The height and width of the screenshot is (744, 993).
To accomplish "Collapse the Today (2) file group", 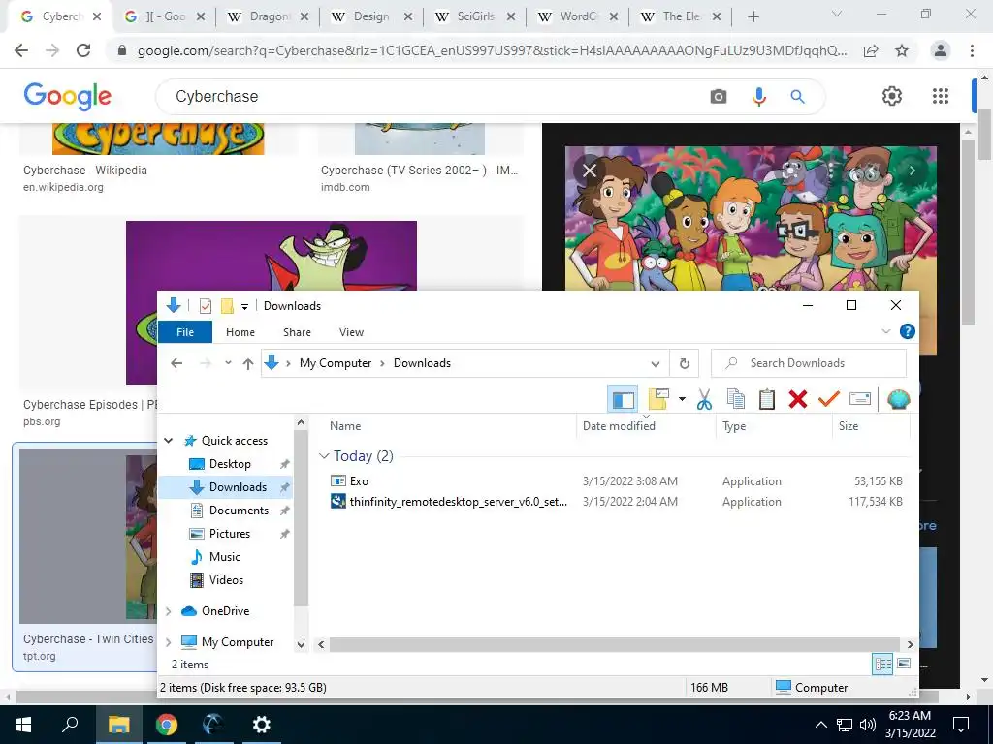I will click(324, 456).
